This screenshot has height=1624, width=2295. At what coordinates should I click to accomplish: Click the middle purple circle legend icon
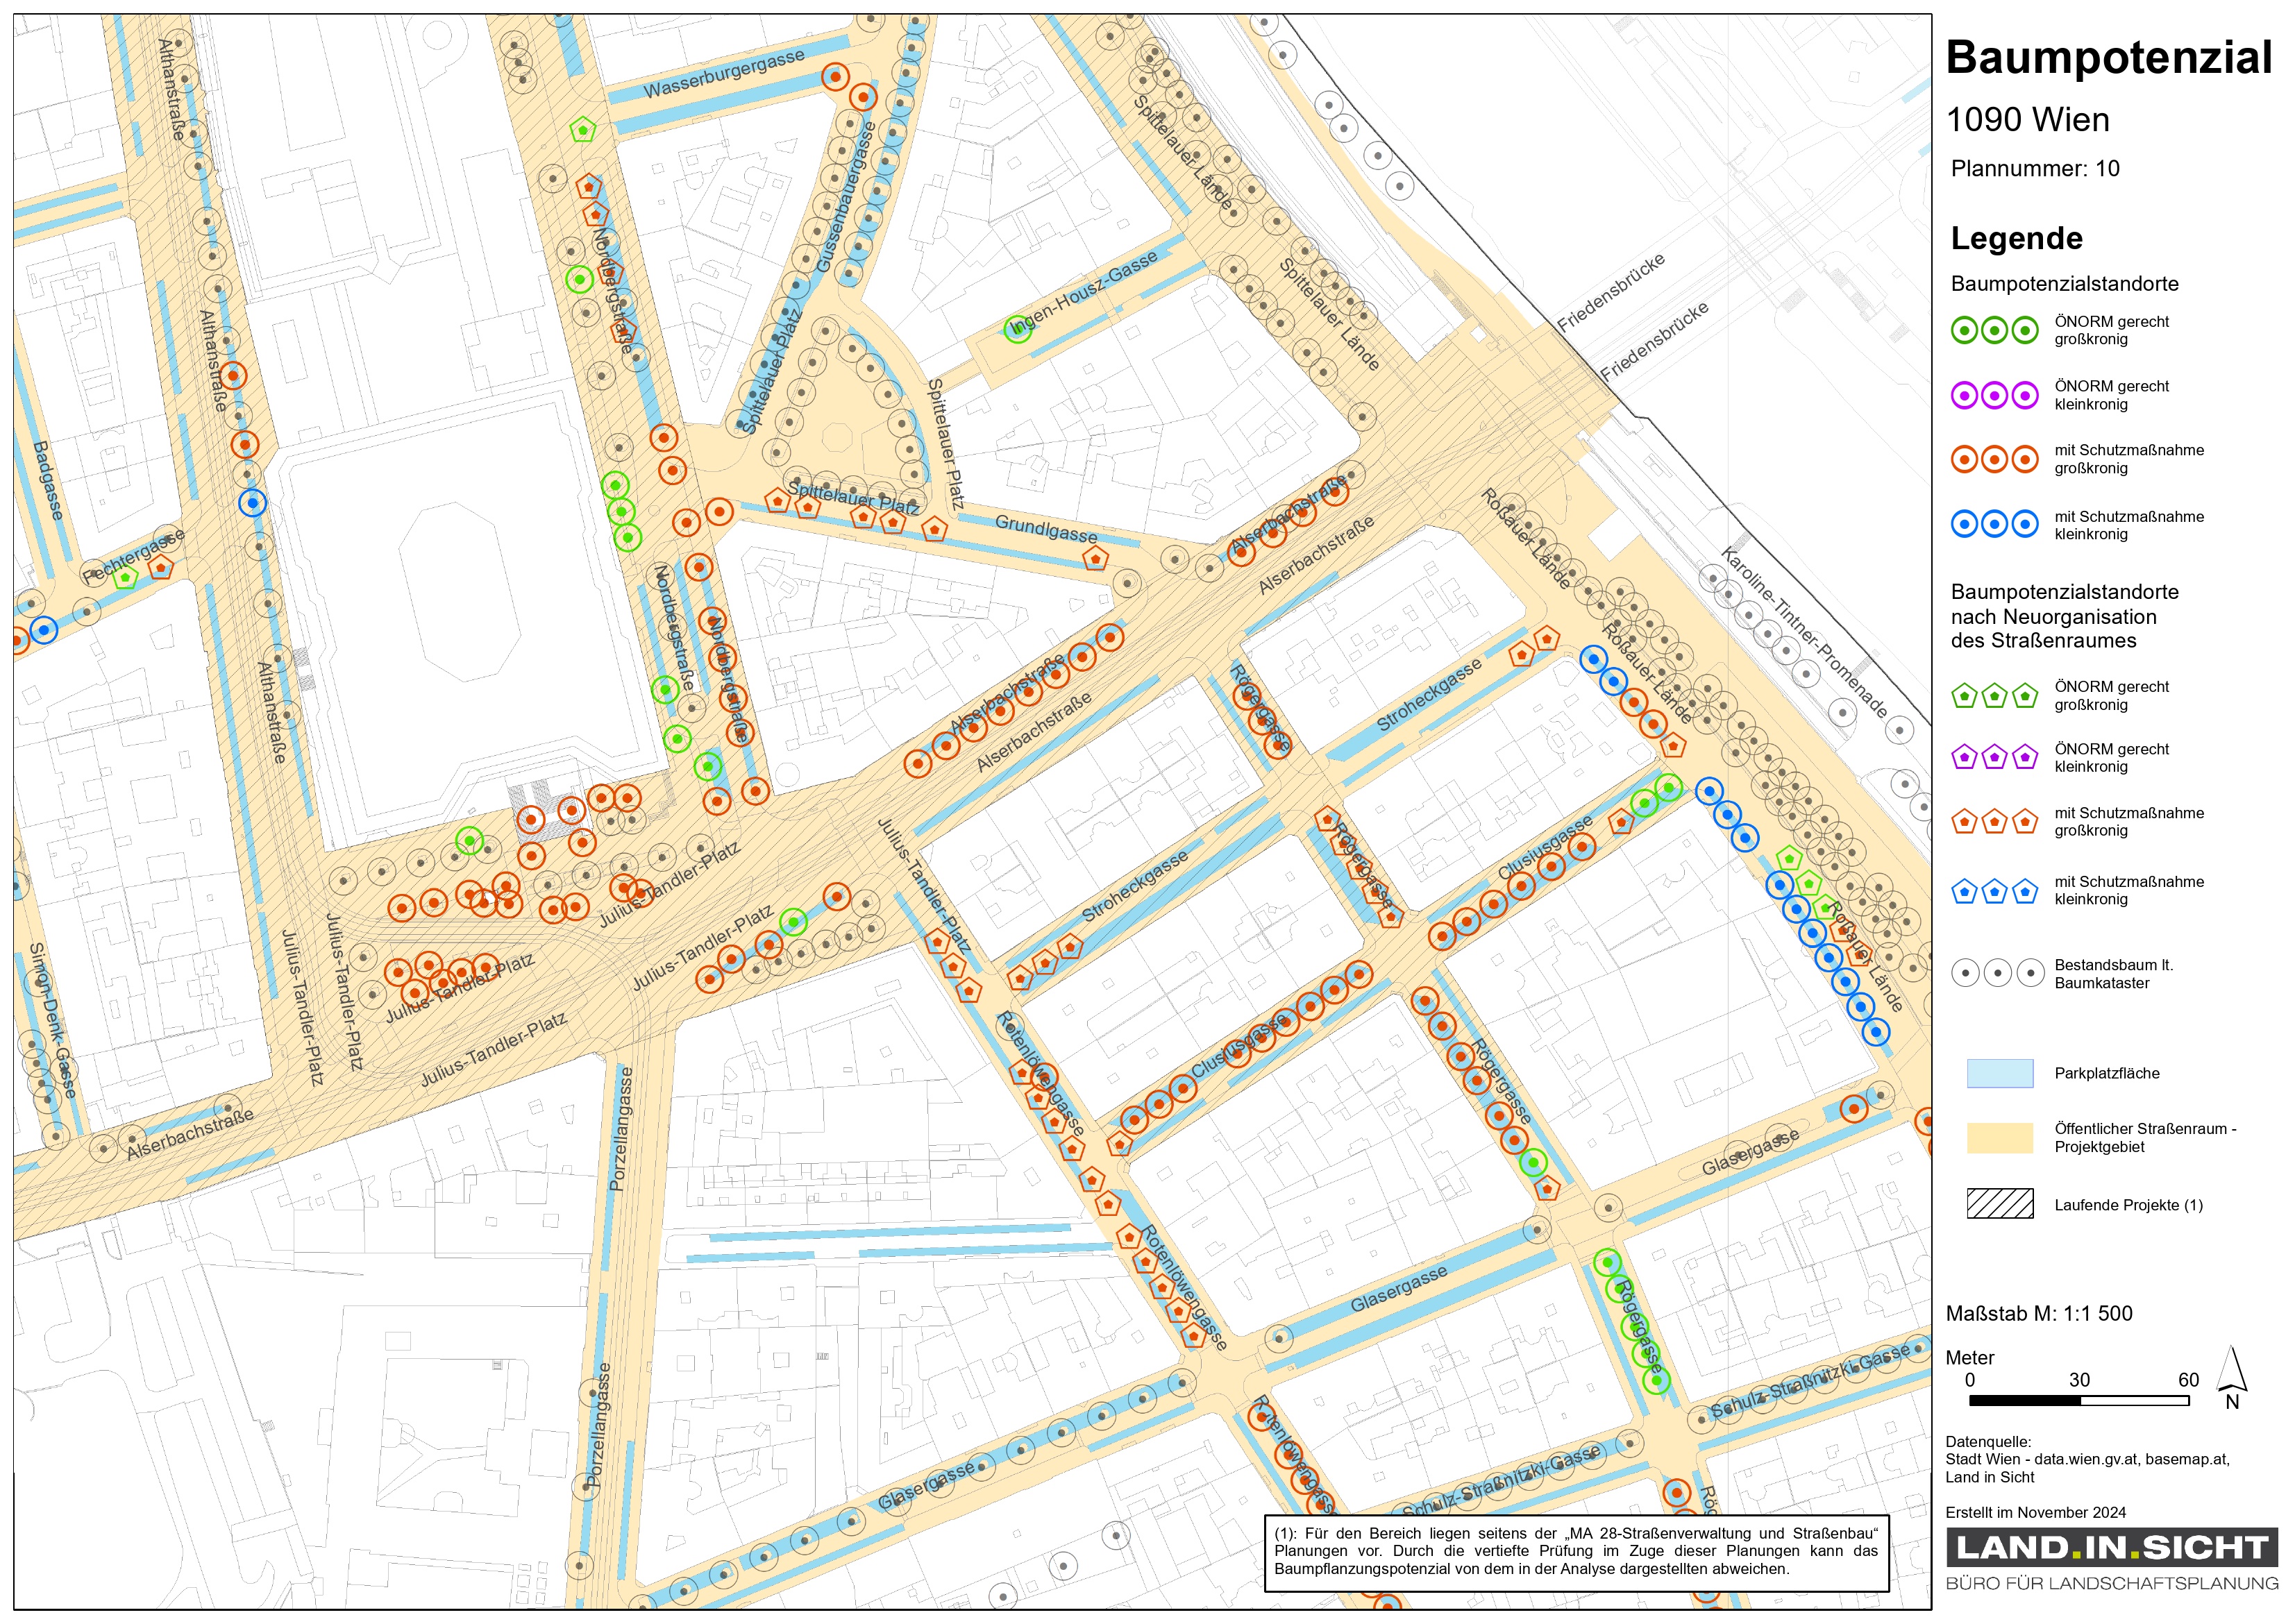click(1994, 395)
